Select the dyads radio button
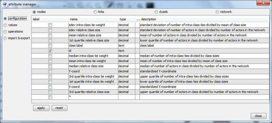This screenshot has height=123, width=272. pyautogui.click(x=156, y=12)
